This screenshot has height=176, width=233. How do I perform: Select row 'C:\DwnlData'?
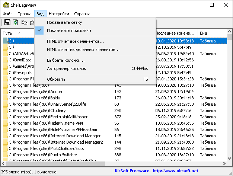coord(20,60)
